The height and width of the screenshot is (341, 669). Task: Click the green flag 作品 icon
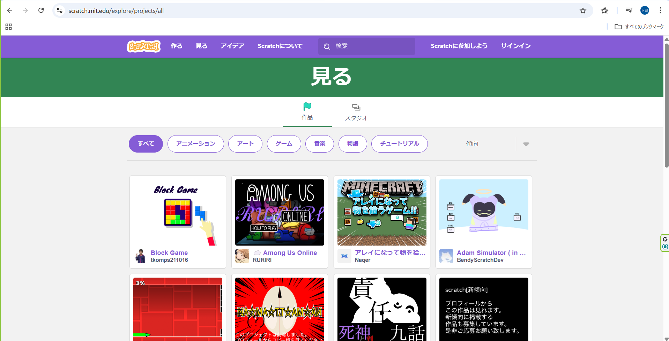coord(307,106)
